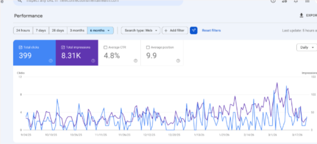Open notifications bell in top bar
The image size is (317, 144).
coord(296,1)
